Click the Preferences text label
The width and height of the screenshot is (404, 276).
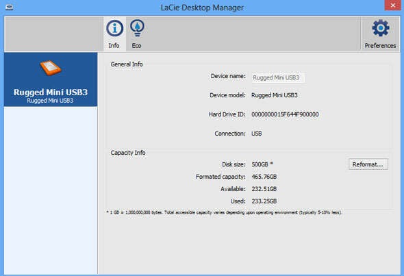[x=380, y=46]
